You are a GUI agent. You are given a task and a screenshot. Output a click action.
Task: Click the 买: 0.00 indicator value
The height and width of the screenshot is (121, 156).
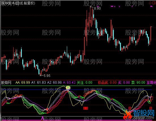[124, 83]
